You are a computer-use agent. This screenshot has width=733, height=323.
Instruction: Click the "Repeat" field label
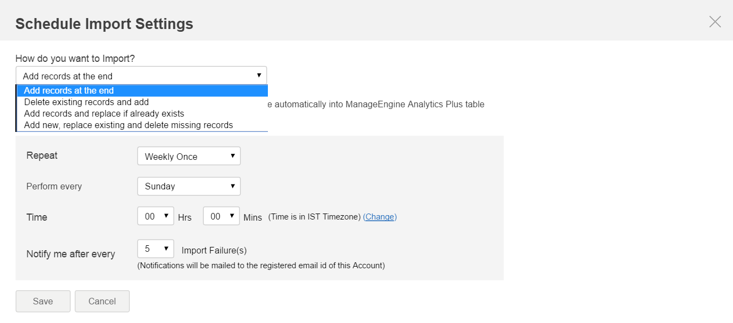pos(42,155)
